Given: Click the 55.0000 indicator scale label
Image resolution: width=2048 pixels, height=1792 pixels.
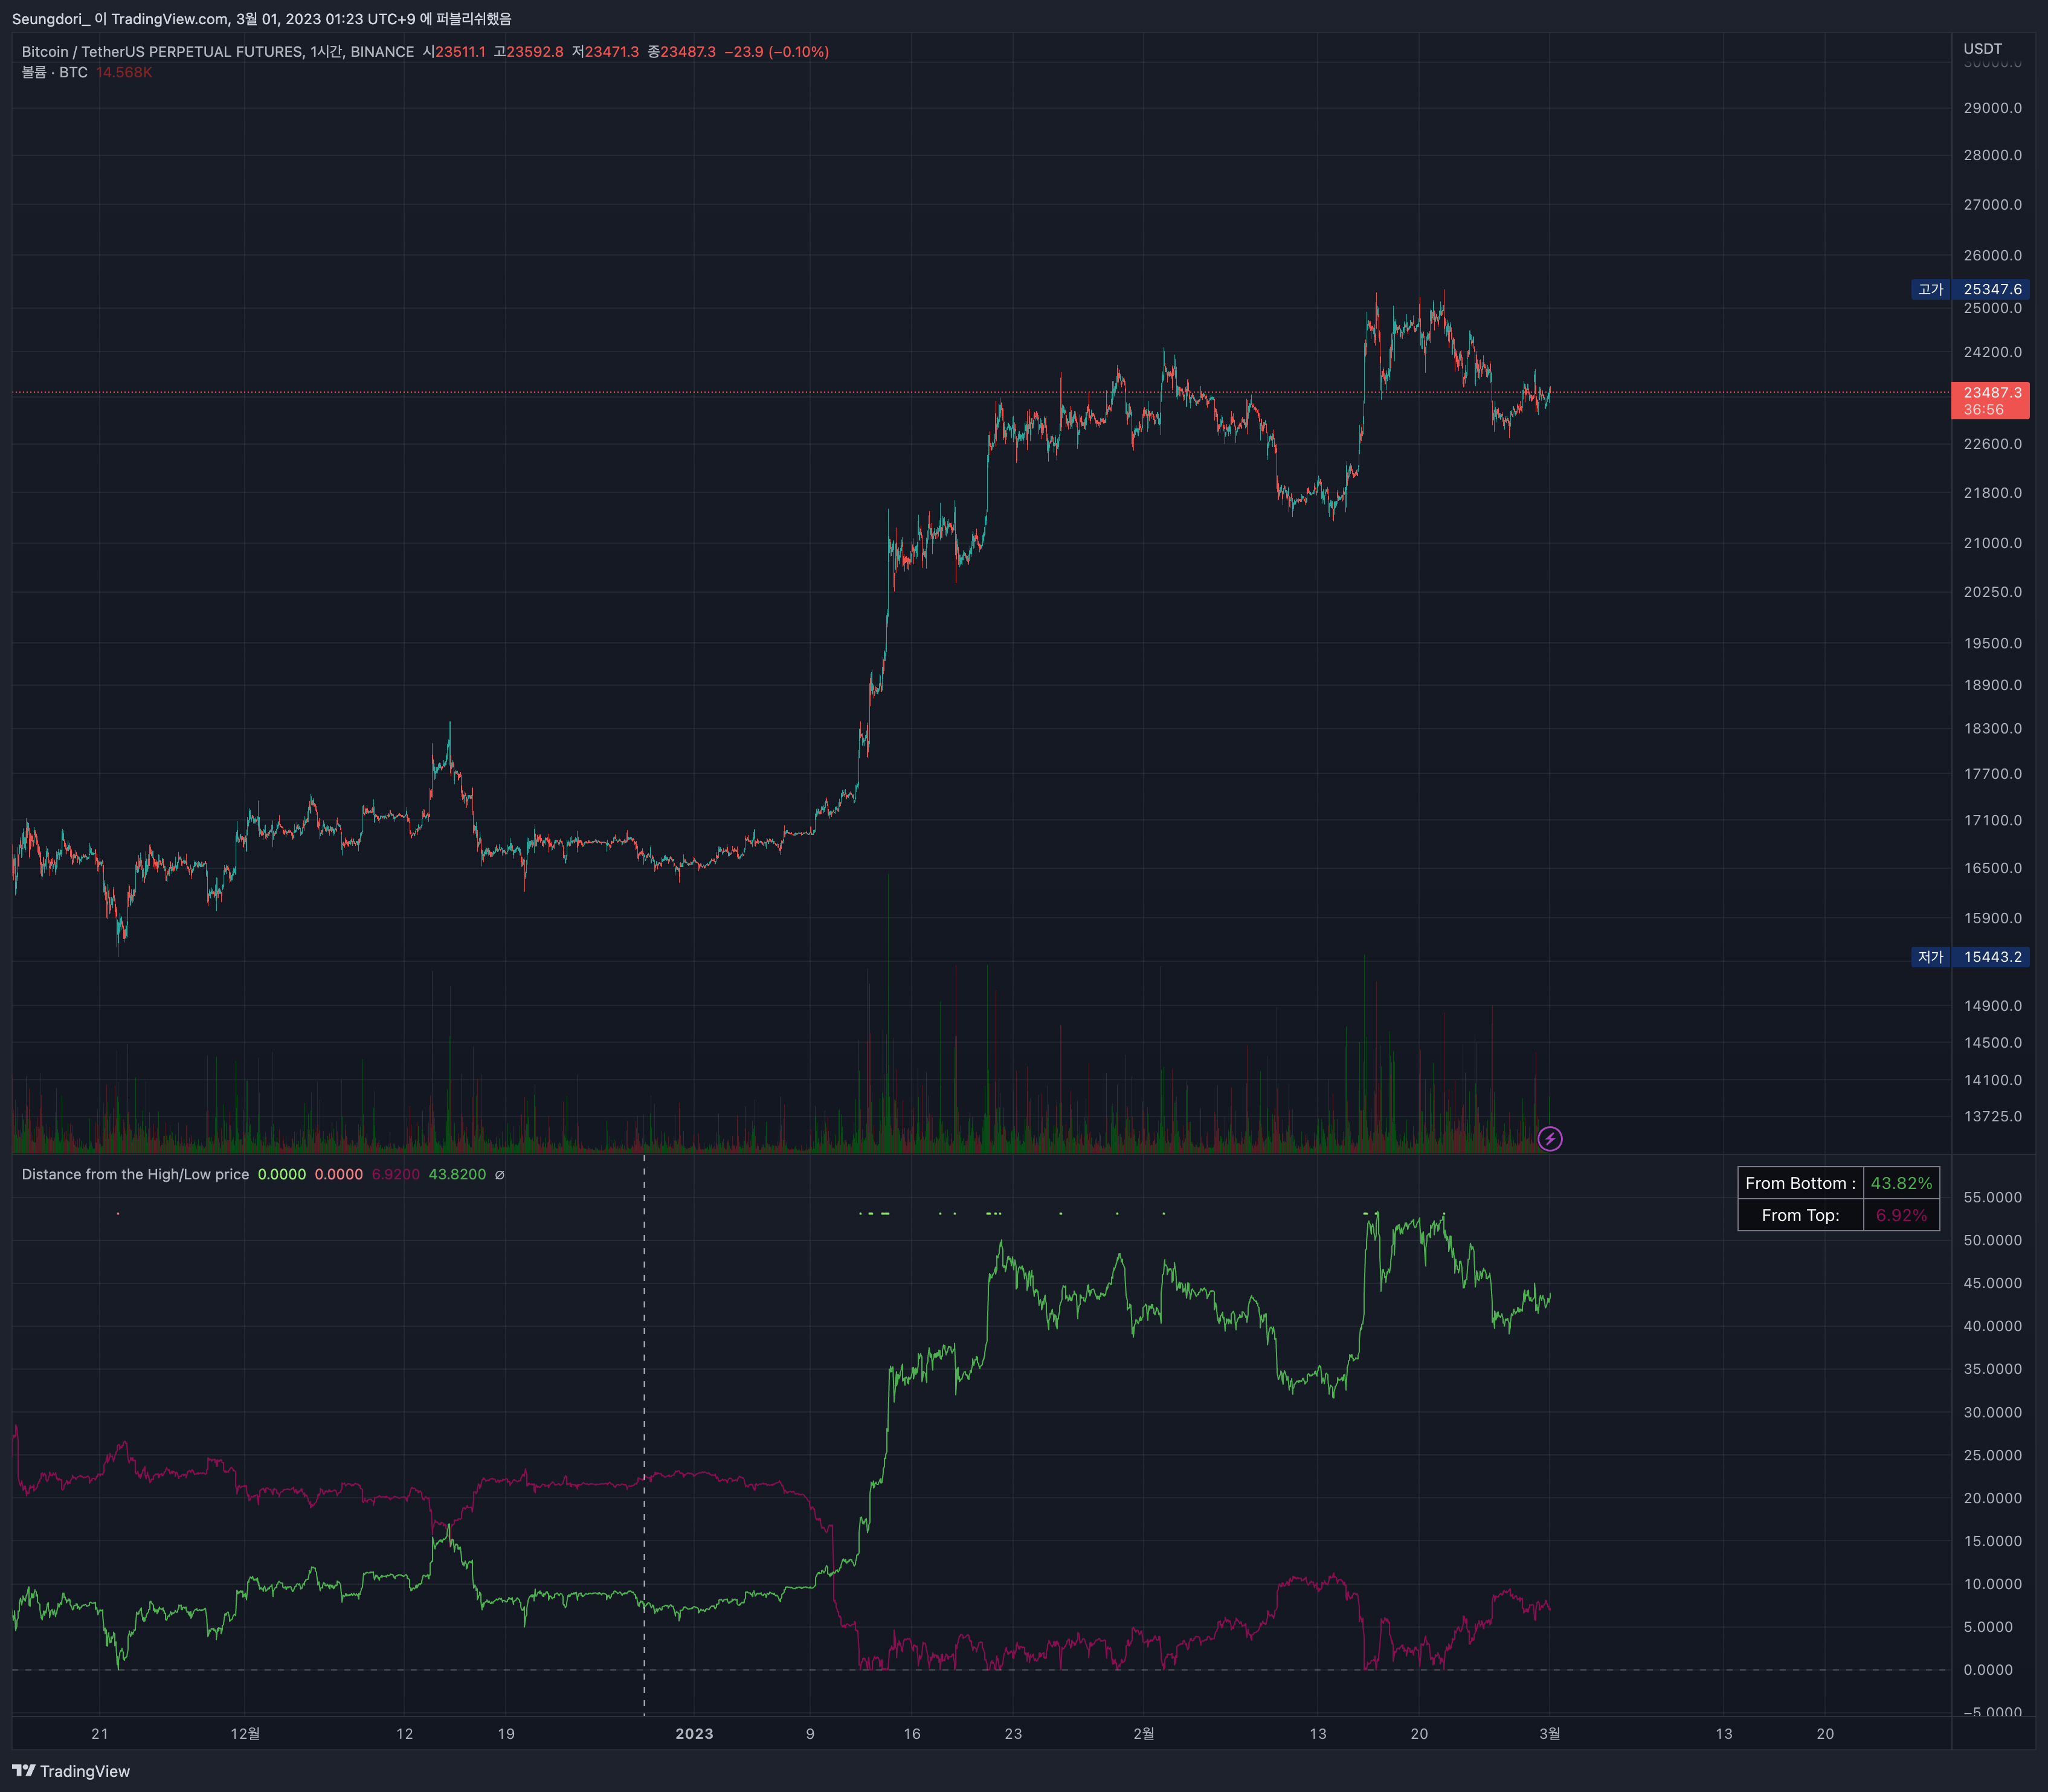Looking at the screenshot, I should (1993, 1197).
